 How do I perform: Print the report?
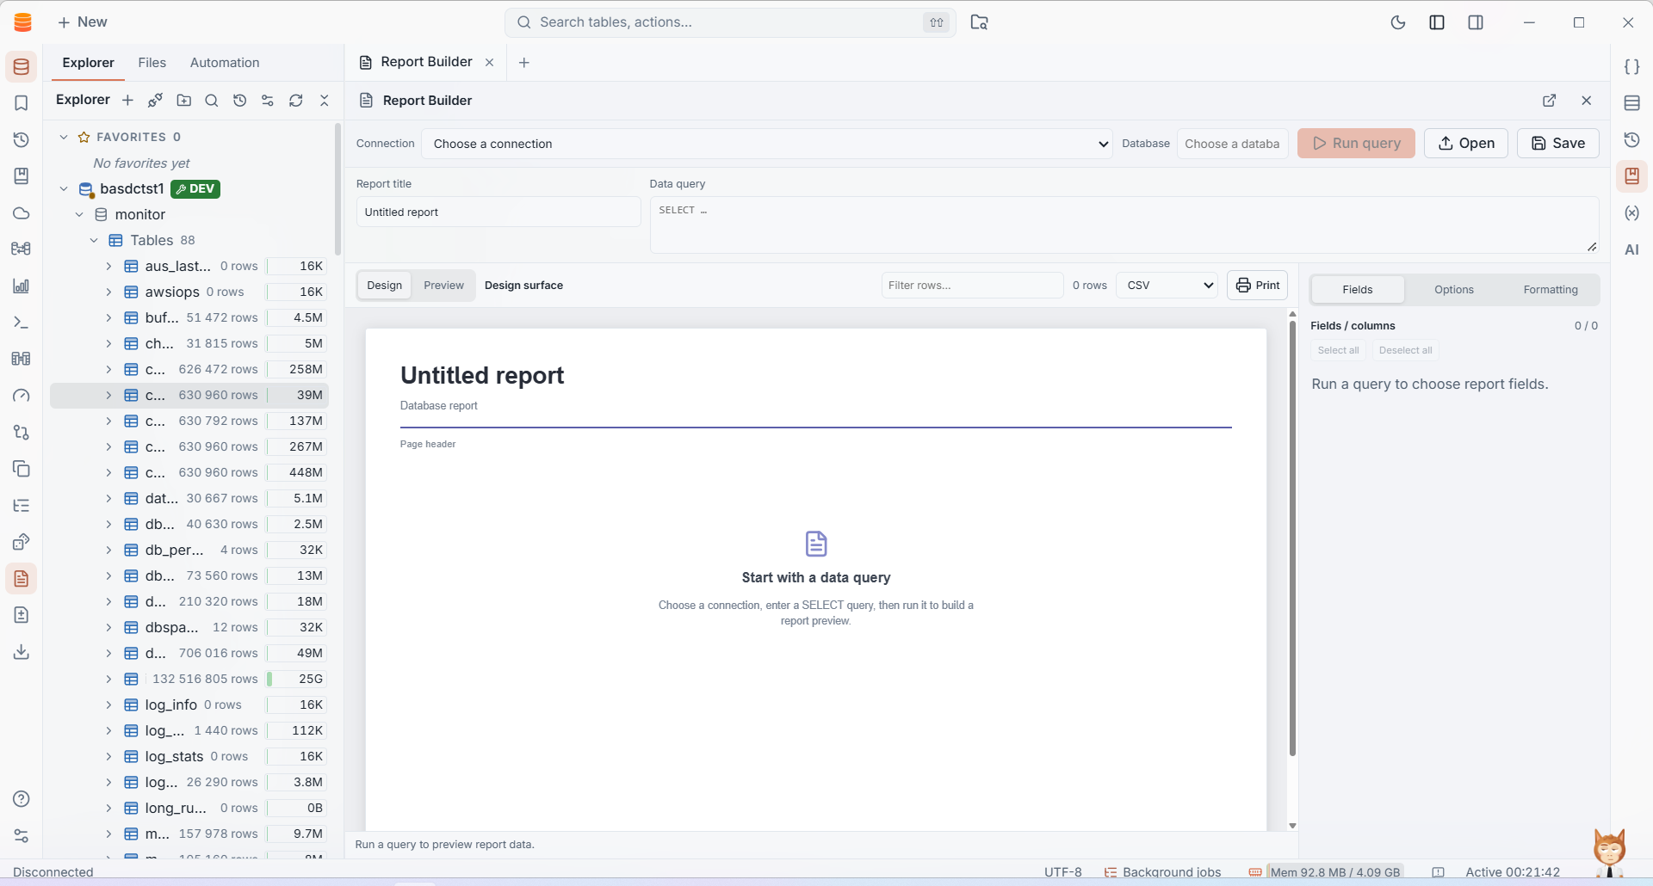pyautogui.click(x=1257, y=286)
